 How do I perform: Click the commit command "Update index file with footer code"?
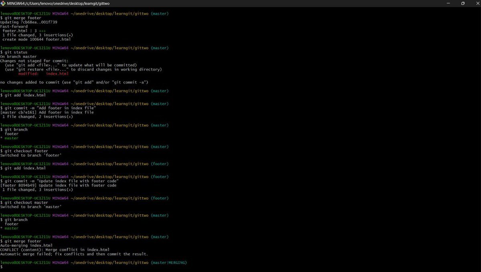click(59, 181)
